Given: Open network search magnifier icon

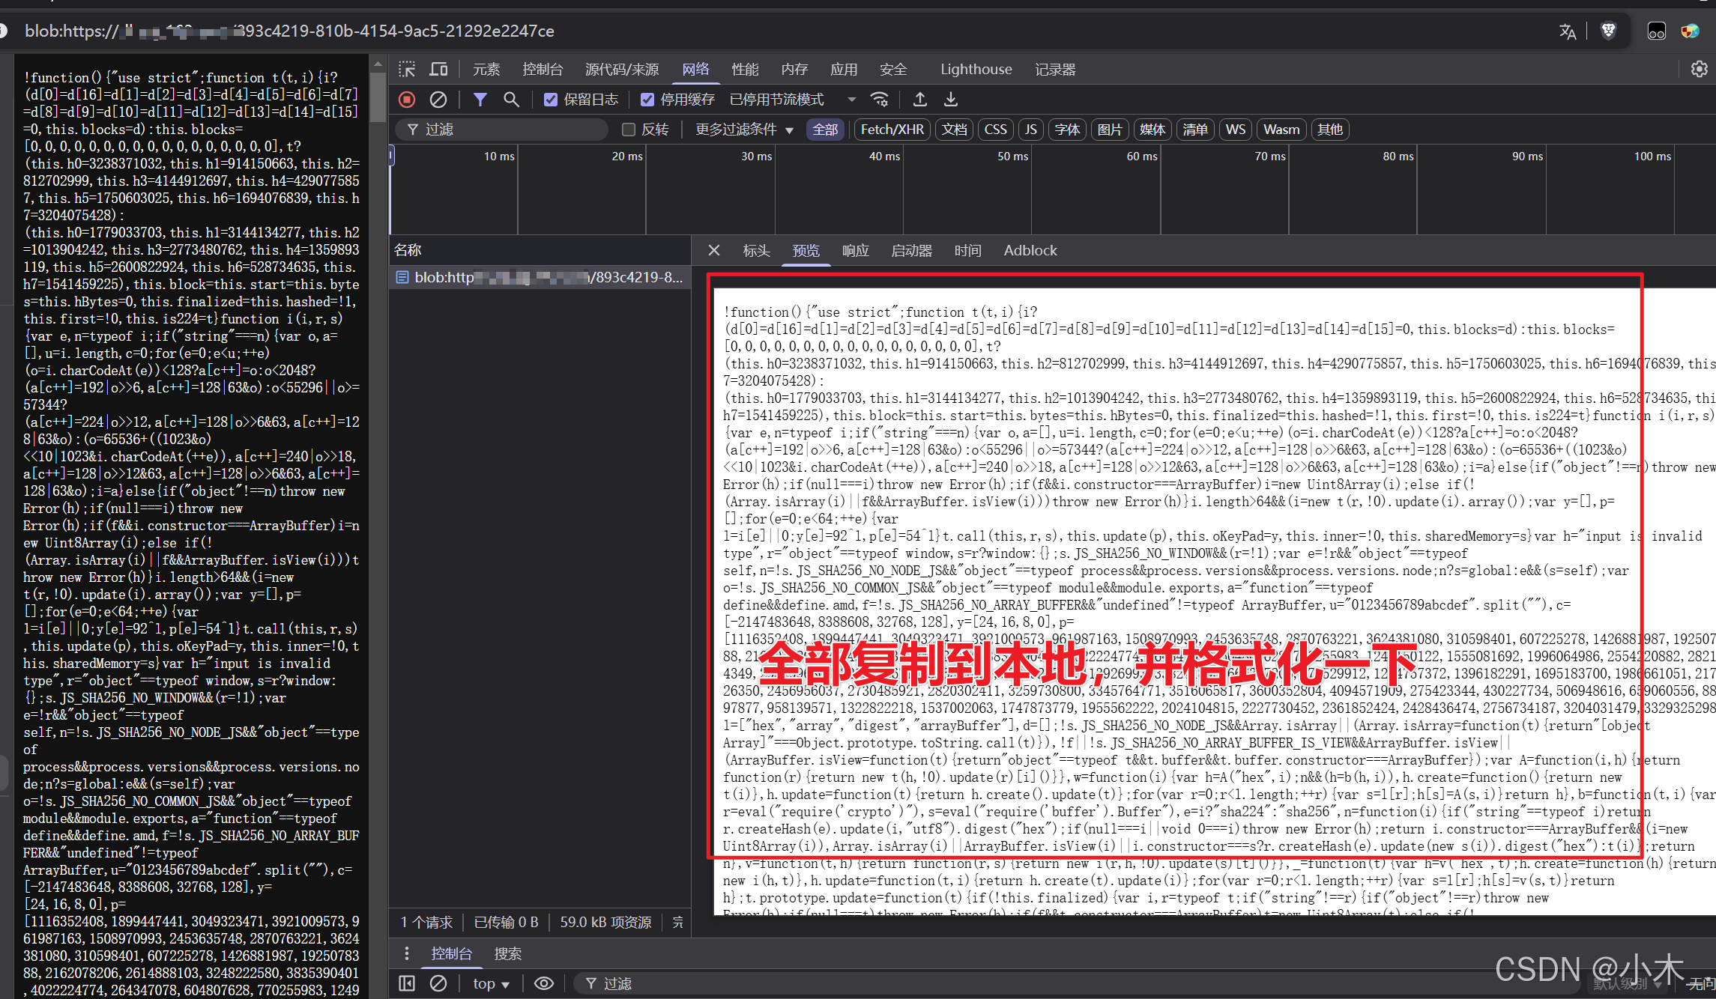Looking at the screenshot, I should point(511,100).
